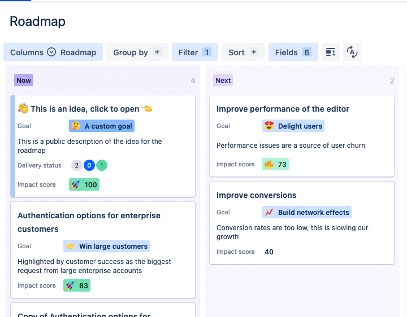Image resolution: width=407 pixels, height=317 pixels.
Task: Click the 'A custom goal' tag
Action: tap(102, 126)
